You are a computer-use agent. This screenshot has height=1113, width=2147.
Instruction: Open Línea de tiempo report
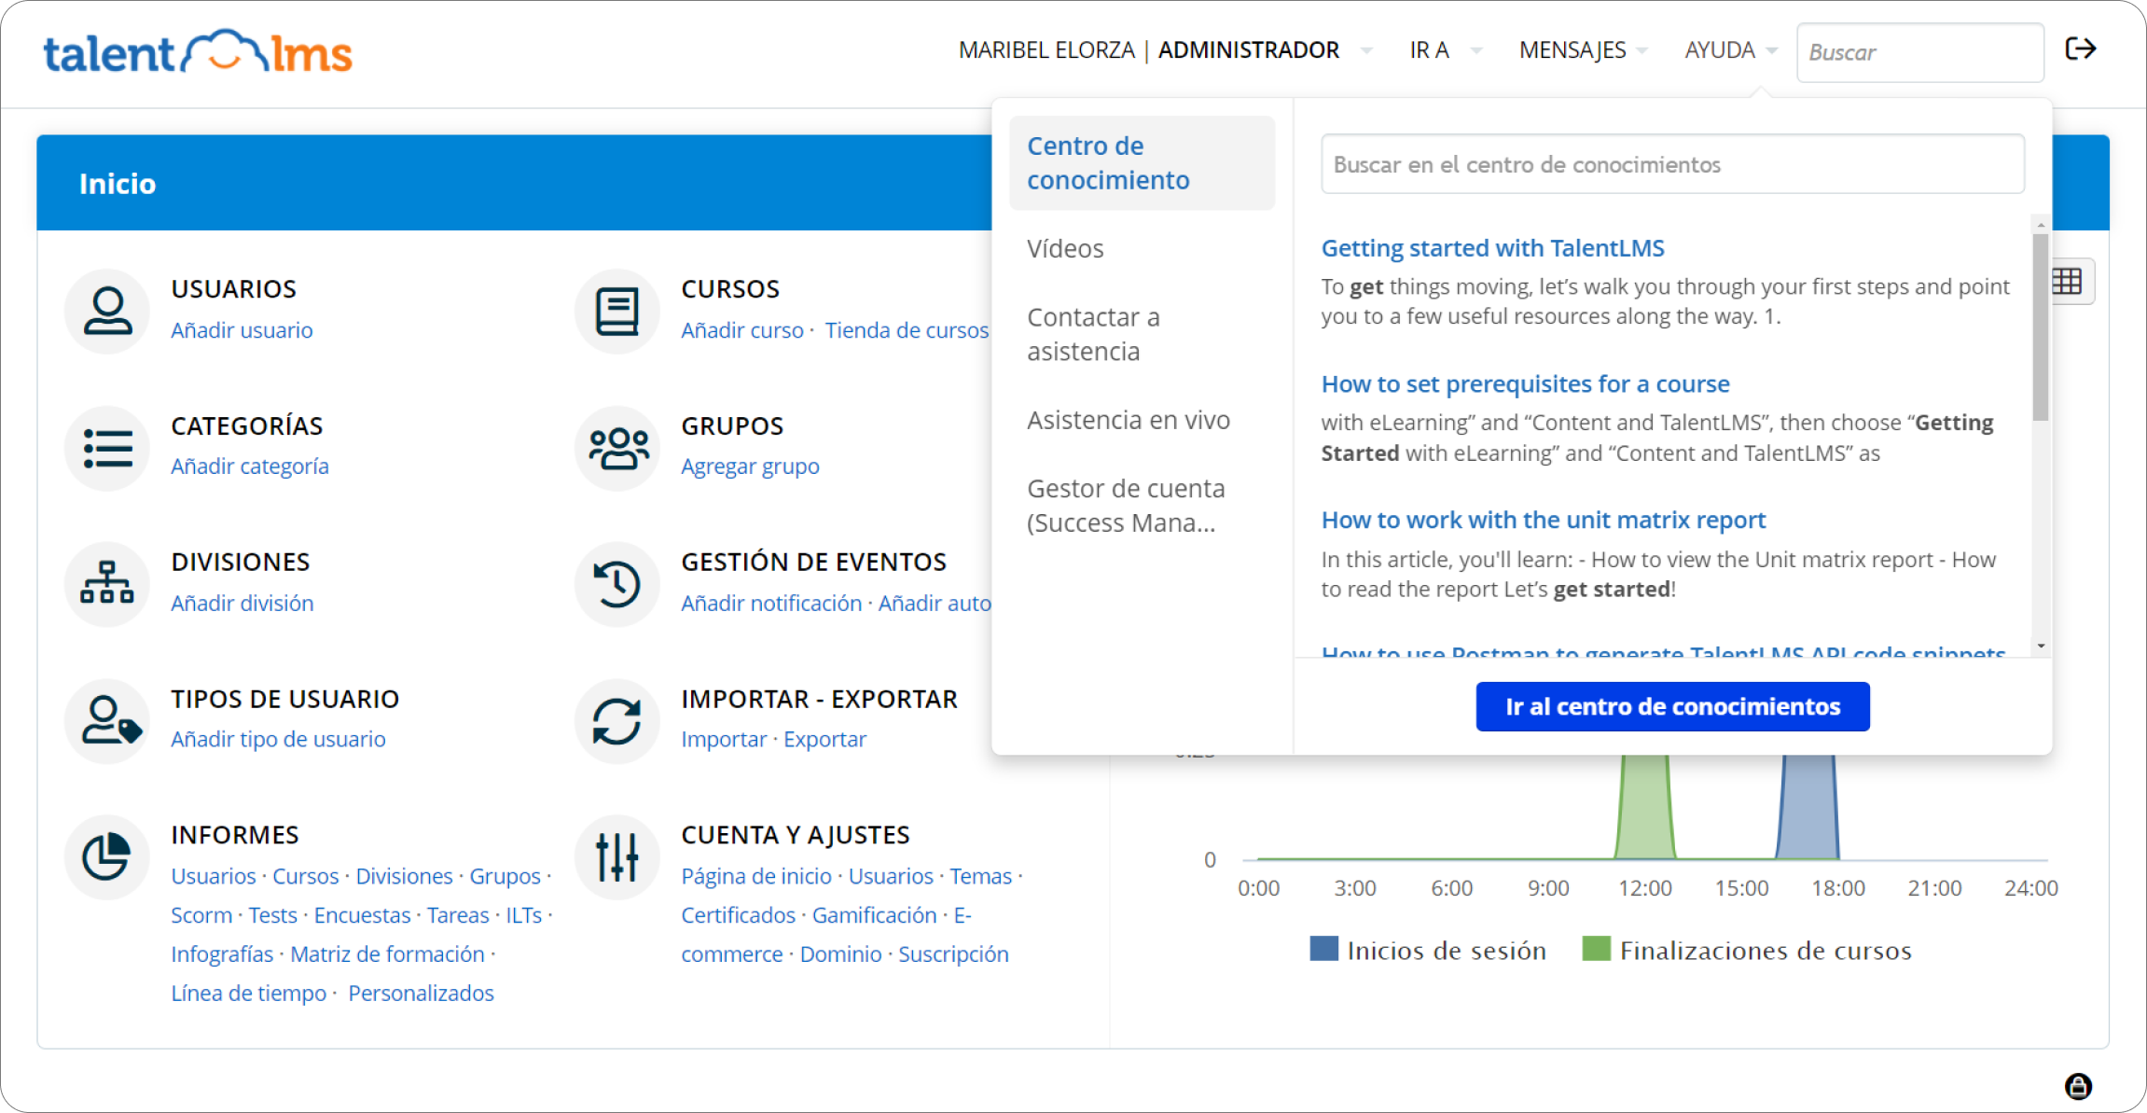[248, 993]
